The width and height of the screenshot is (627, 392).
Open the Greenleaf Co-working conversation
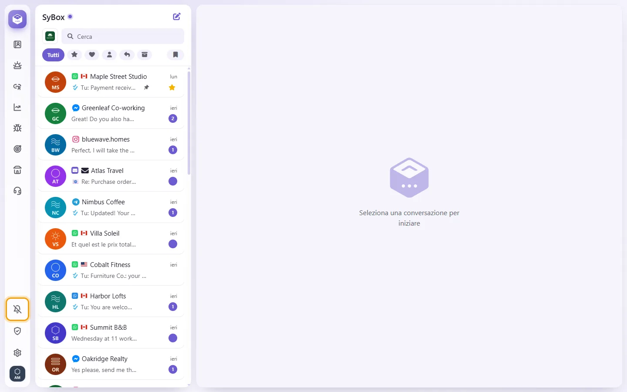coord(111,113)
